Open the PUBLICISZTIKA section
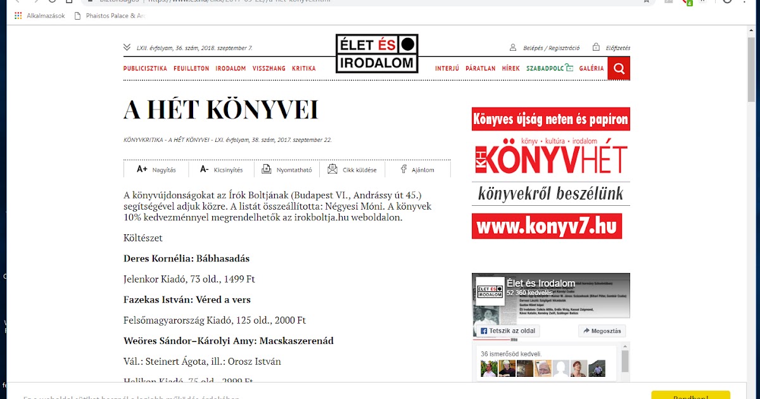 [144, 68]
